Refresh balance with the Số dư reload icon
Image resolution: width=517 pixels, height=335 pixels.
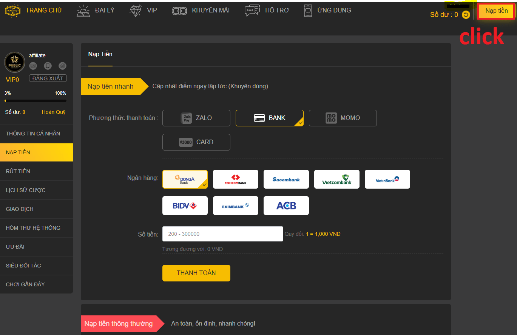[x=466, y=15]
